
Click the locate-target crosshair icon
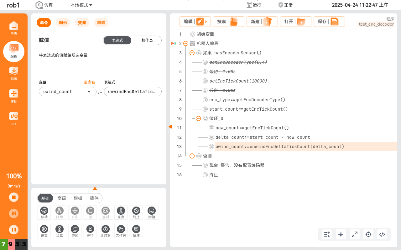[368, 234]
